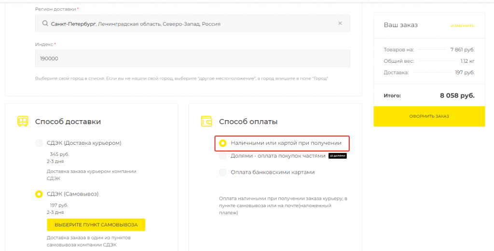Click the order total 8 058 руб.
Viewport: 494px width, 251px height.
(457, 96)
